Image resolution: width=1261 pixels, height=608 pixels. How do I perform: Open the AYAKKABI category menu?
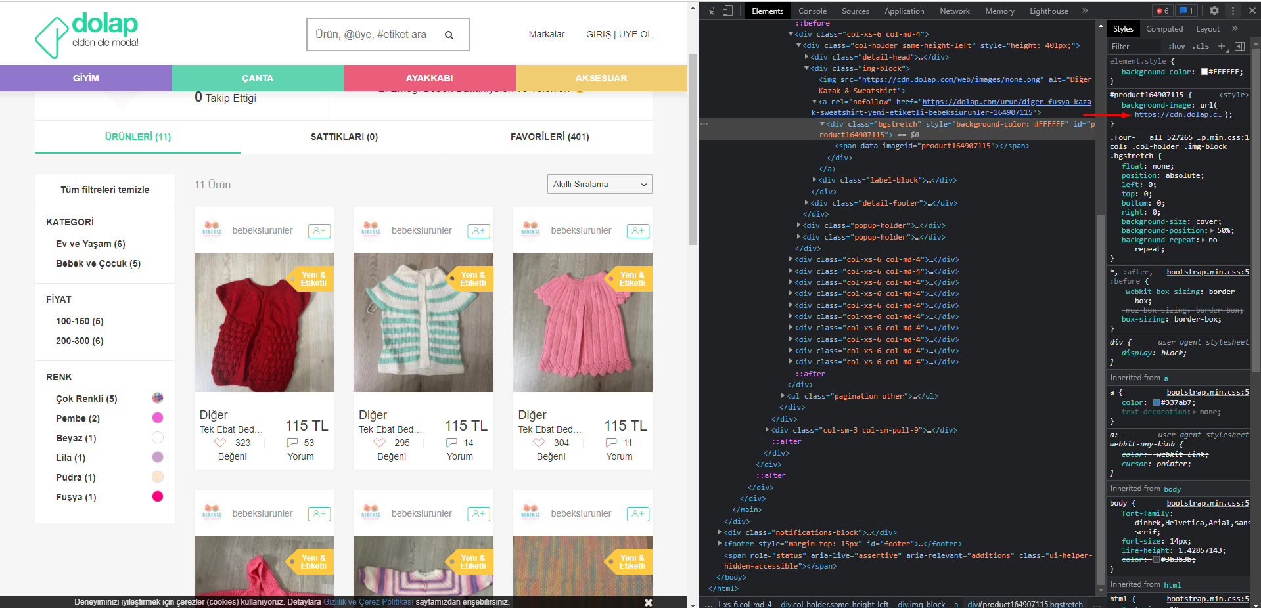[430, 78]
